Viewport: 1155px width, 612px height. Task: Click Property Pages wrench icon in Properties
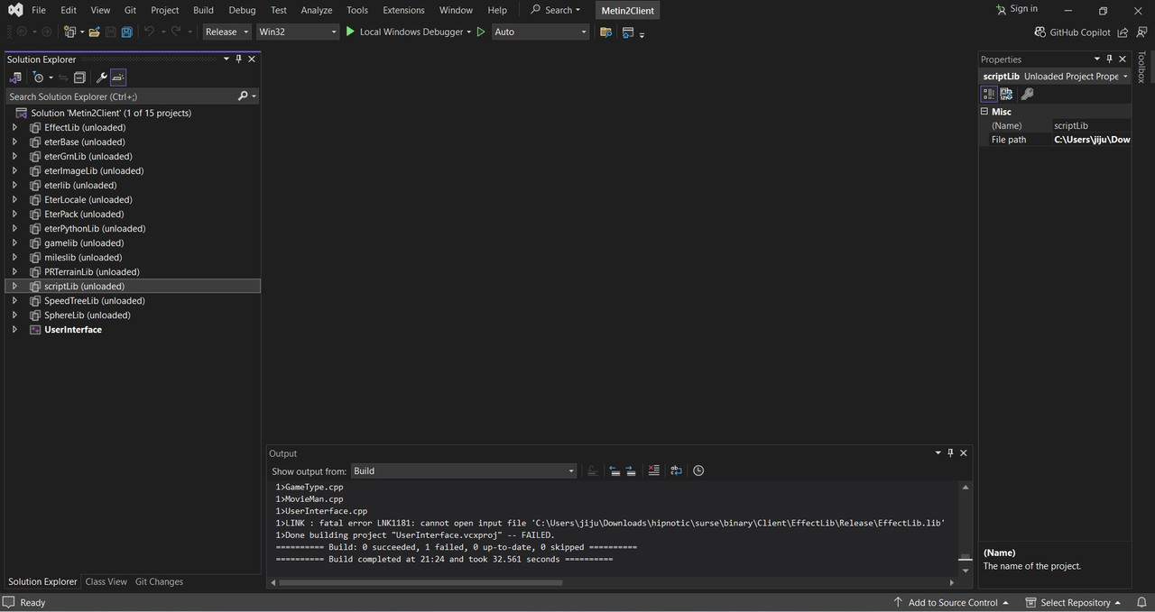(x=1027, y=94)
